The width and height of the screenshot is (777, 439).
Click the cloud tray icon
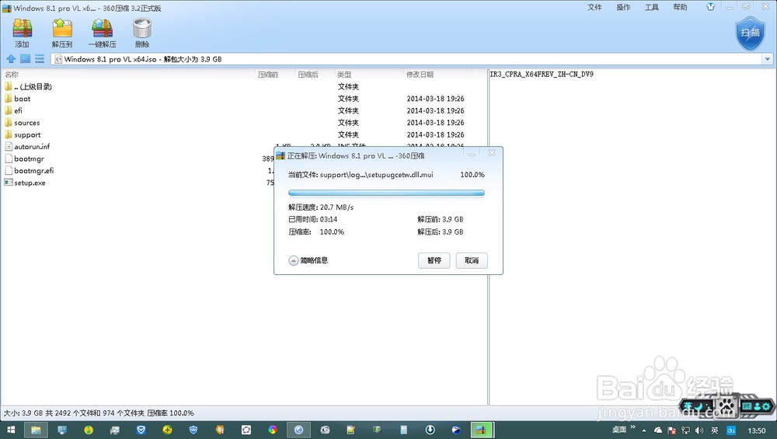click(658, 430)
